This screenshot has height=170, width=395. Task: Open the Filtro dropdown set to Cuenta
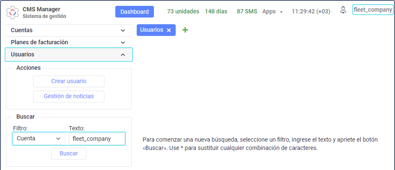(39, 139)
